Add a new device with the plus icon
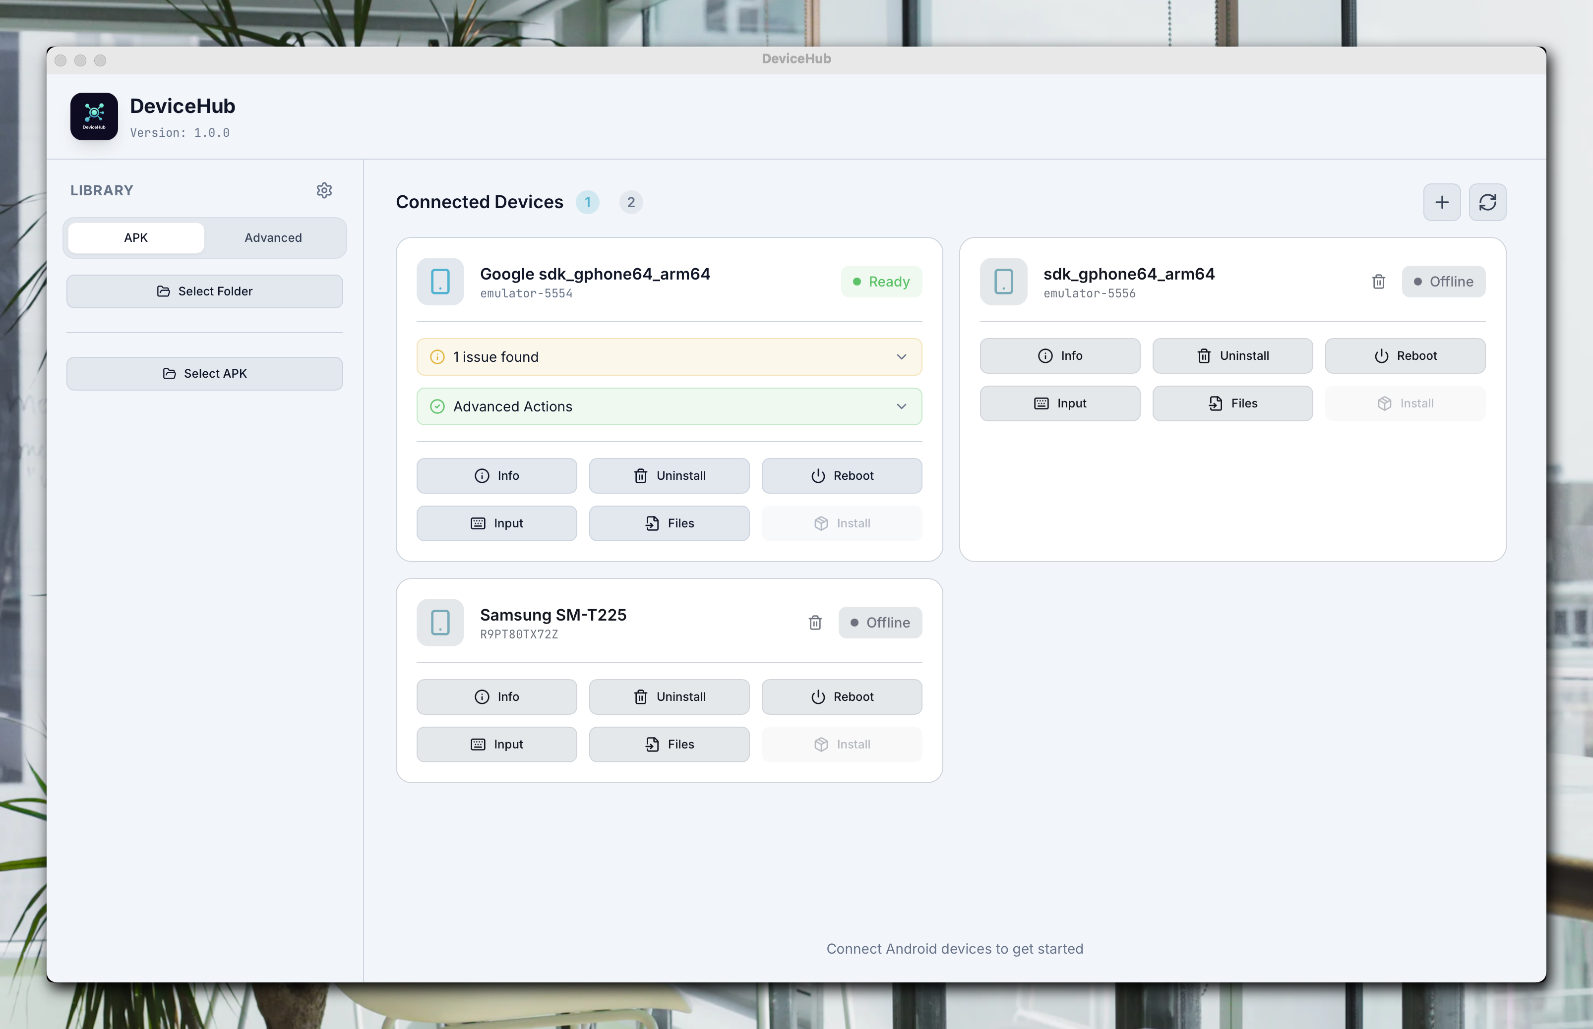Viewport: 1593px width, 1029px height. [1441, 202]
